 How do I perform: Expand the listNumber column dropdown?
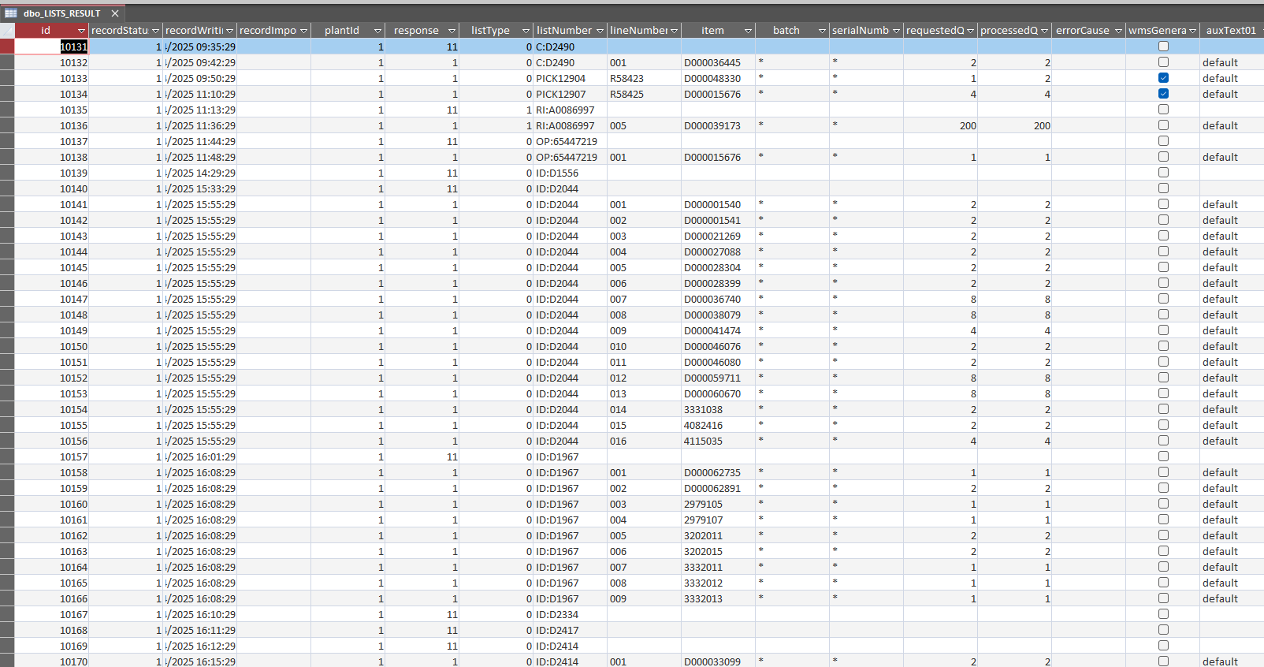(600, 31)
